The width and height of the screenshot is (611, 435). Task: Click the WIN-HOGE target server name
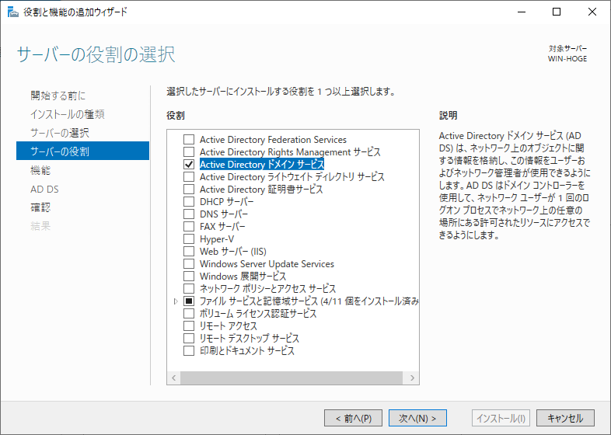click(x=567, y=59)
